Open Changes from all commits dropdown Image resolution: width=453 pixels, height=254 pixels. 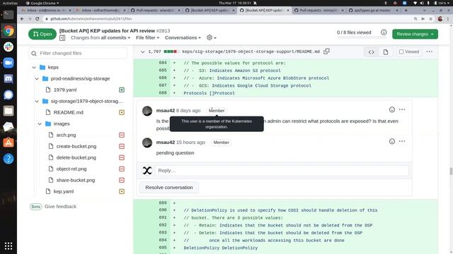(x=101, y=37)
